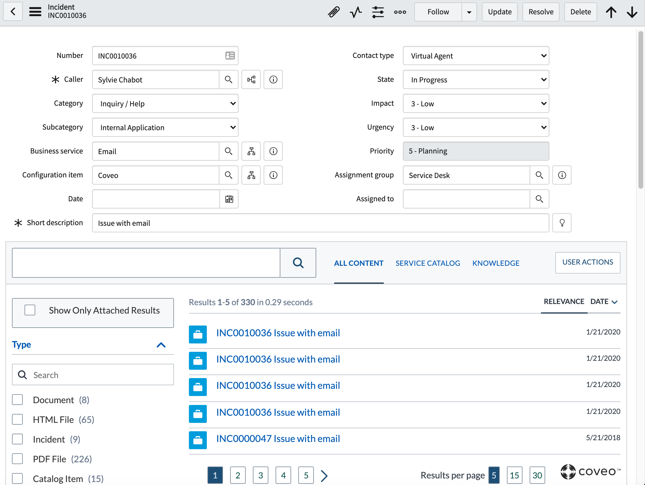This screenshot has width=645, height=485.
Task: Open the Subcategory dropdown
Action: click(x=165, y=127)
